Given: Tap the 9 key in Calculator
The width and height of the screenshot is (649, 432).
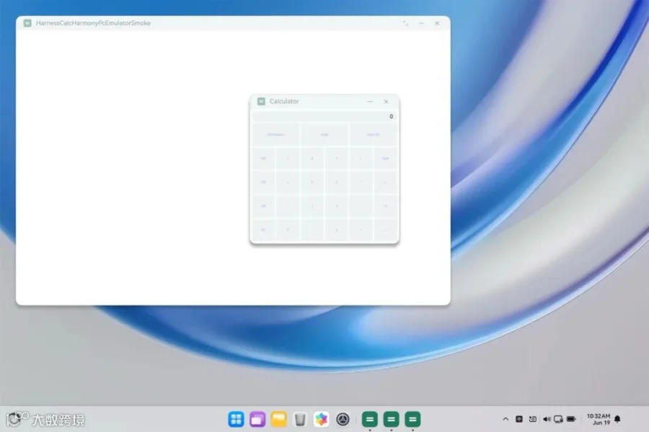Looking at the screenshot, I should pos(337,158).
